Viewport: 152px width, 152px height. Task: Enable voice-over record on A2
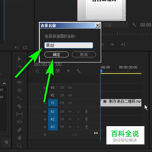pyautogui.click(x=86, y=119)
